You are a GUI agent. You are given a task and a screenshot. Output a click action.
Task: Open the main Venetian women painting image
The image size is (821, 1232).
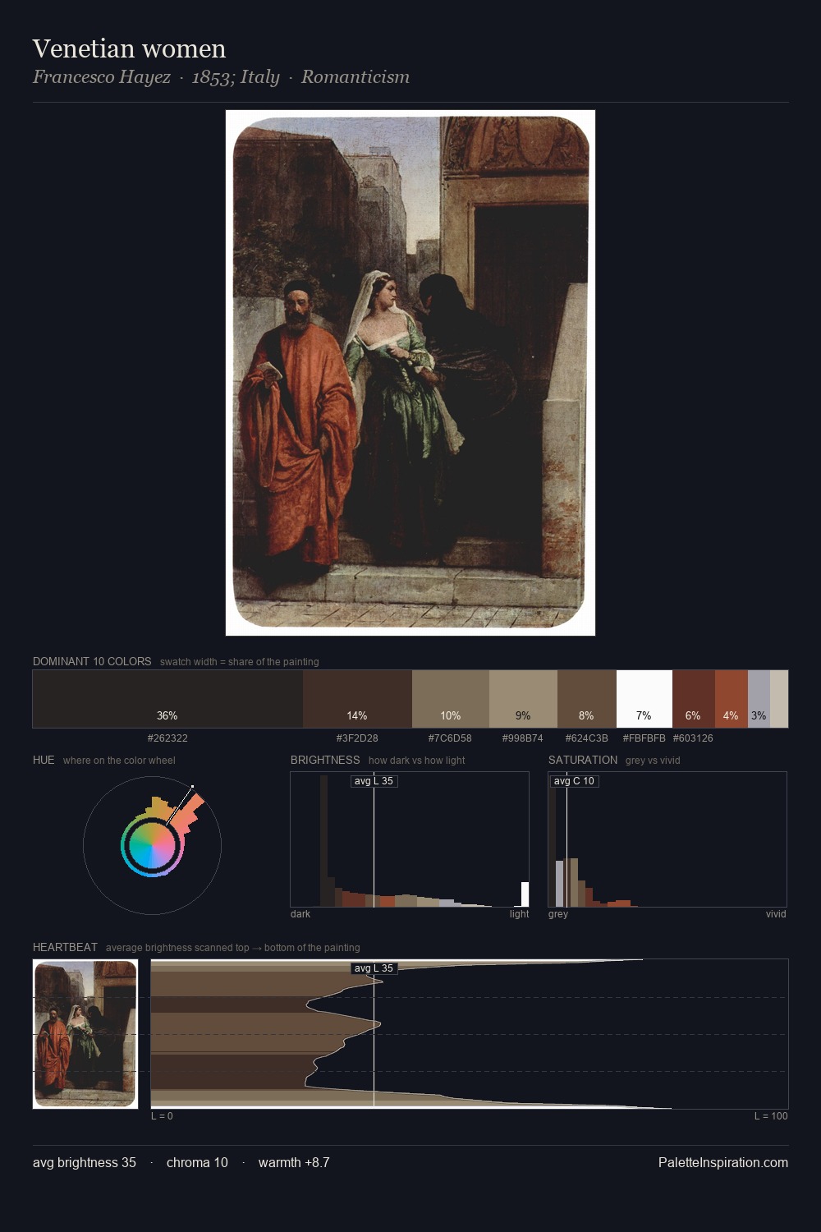[x=410, y=373]
